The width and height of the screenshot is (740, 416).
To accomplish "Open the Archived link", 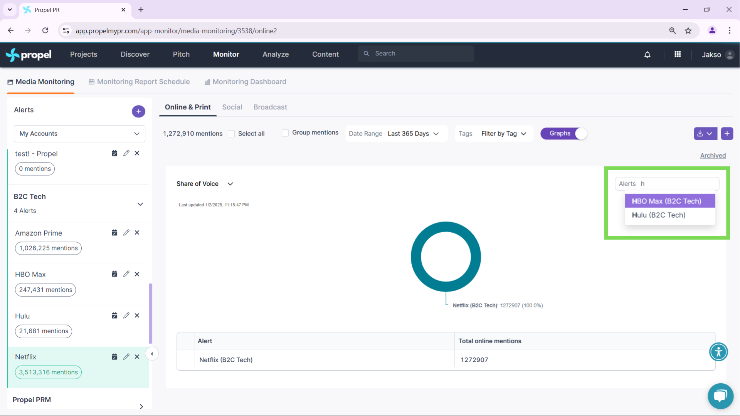I will click(713, 156).
